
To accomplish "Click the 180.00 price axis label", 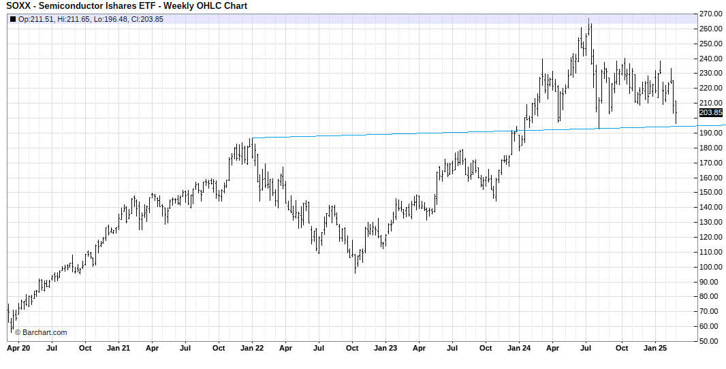I will click(712, 148).
